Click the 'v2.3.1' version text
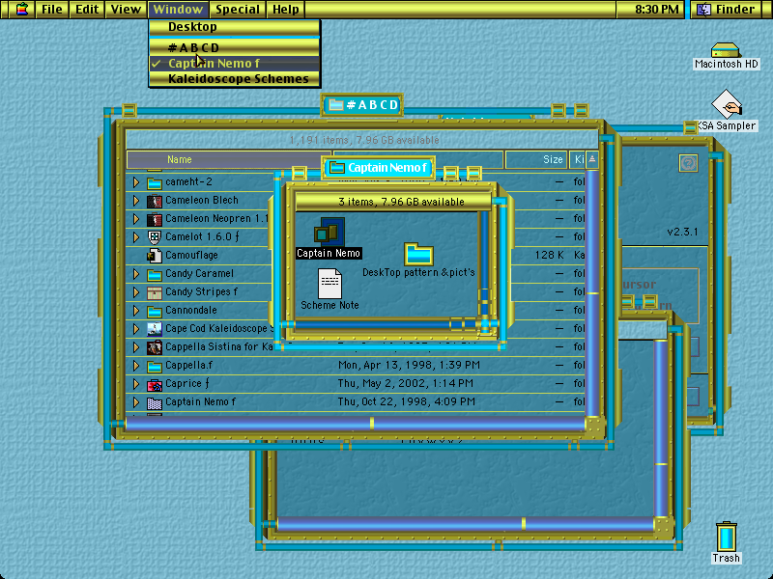 tap(682, 232)
